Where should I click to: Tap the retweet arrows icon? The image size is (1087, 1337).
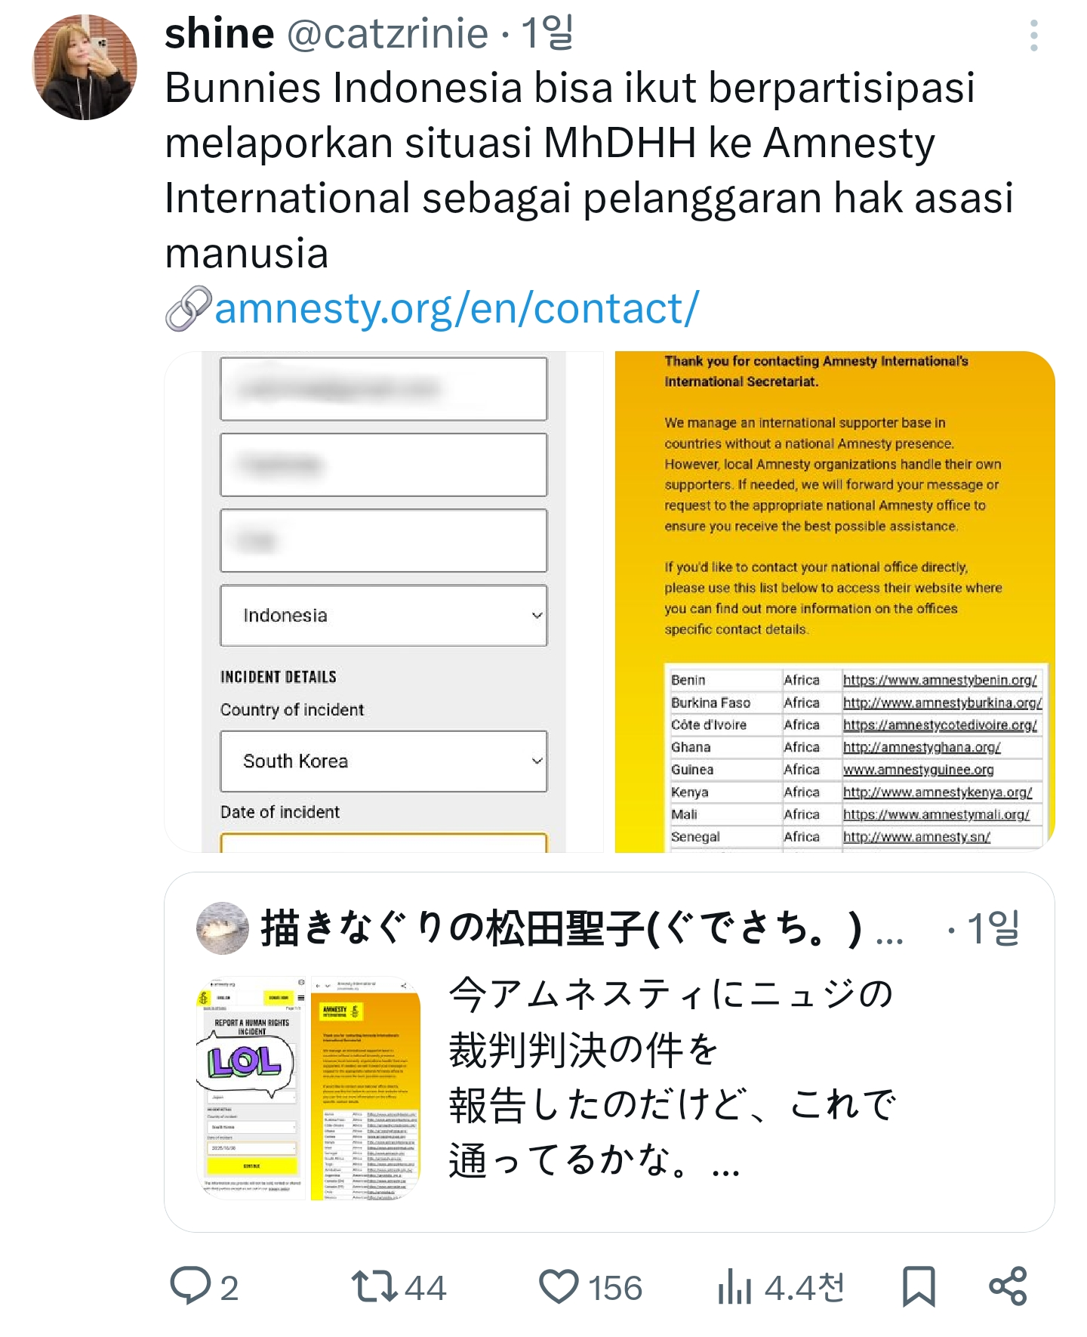[375, 1286]
